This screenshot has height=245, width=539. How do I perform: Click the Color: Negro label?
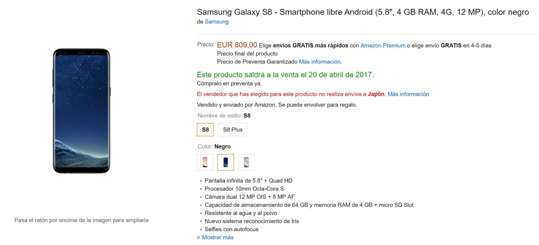[214, 146]
